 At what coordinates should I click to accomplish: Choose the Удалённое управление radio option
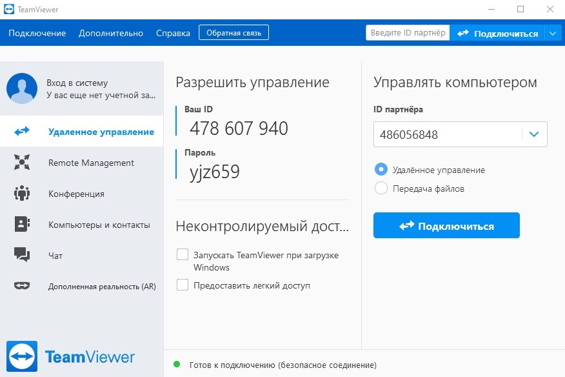(381, 170)
